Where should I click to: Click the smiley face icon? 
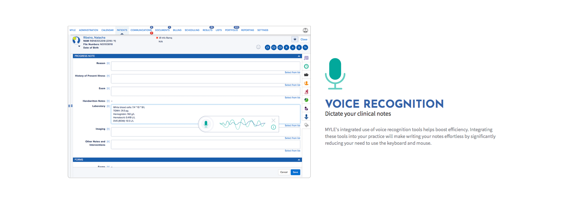coord(258,47)
